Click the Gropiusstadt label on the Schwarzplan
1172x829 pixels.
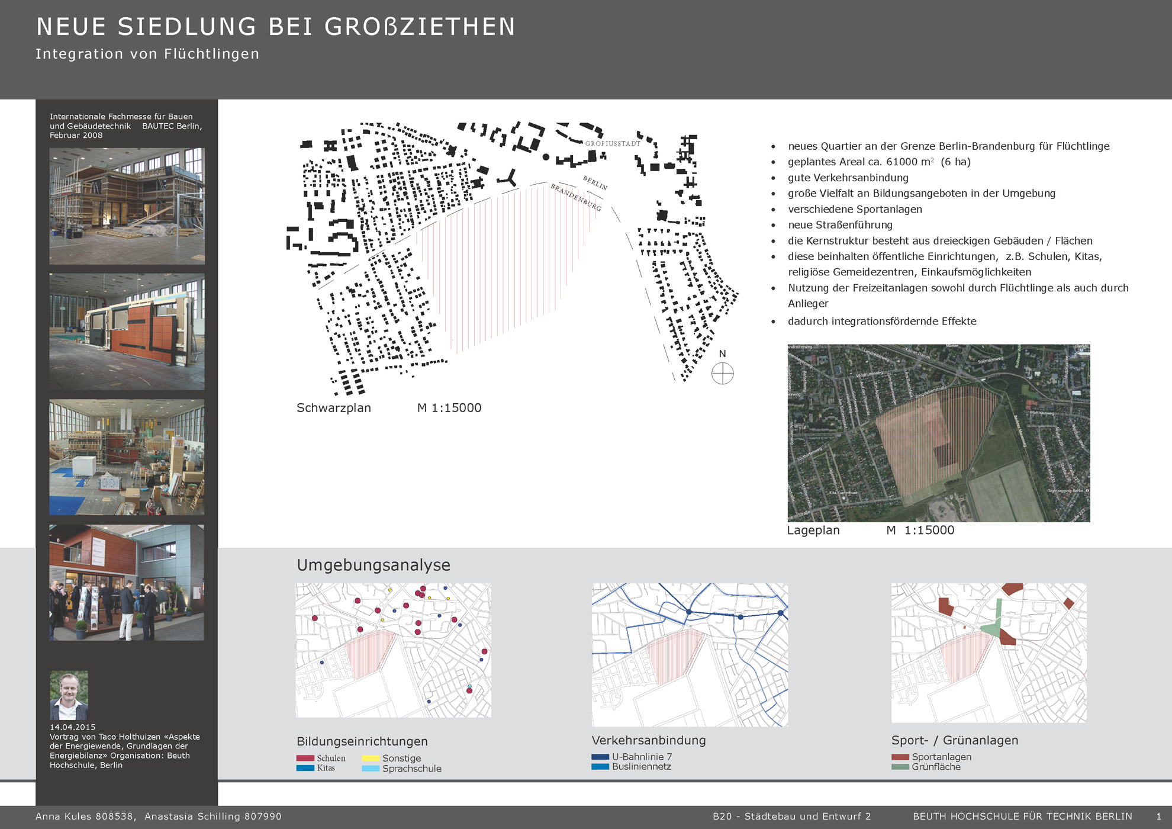coord(613,143)
